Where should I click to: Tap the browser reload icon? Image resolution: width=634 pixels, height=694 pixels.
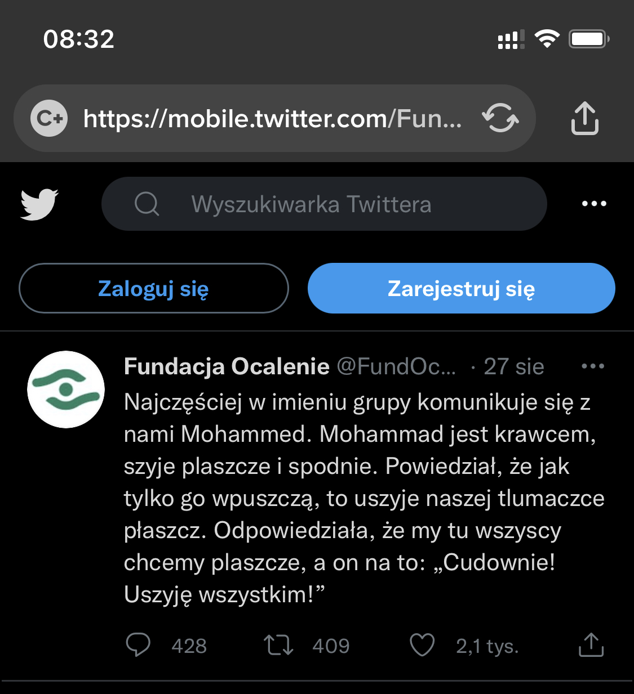point(500,118)
